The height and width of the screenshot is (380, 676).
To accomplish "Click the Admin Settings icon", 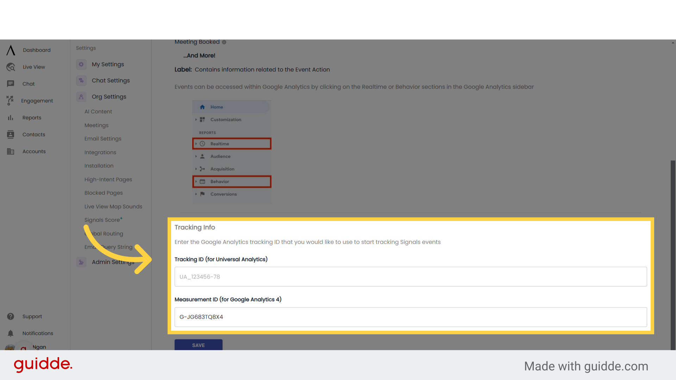I will [x=81, y=262].
